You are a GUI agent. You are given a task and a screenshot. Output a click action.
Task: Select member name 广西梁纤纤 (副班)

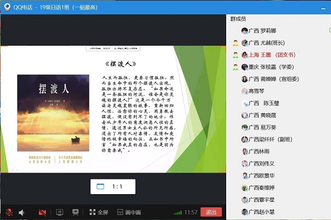coord(270,139)
